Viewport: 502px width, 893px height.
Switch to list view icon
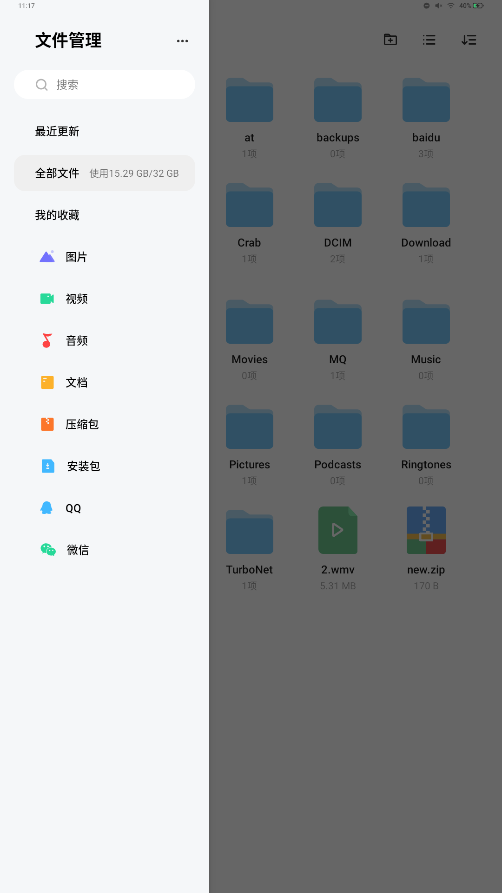click(429, 40)
